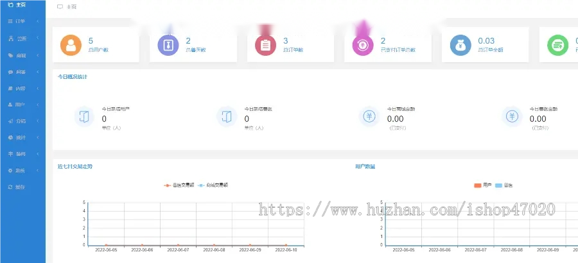Viewport: 578px width, 263px height.
Task: Click the yen icon beside 今日商城金额
Action: (x=369, y=117)
